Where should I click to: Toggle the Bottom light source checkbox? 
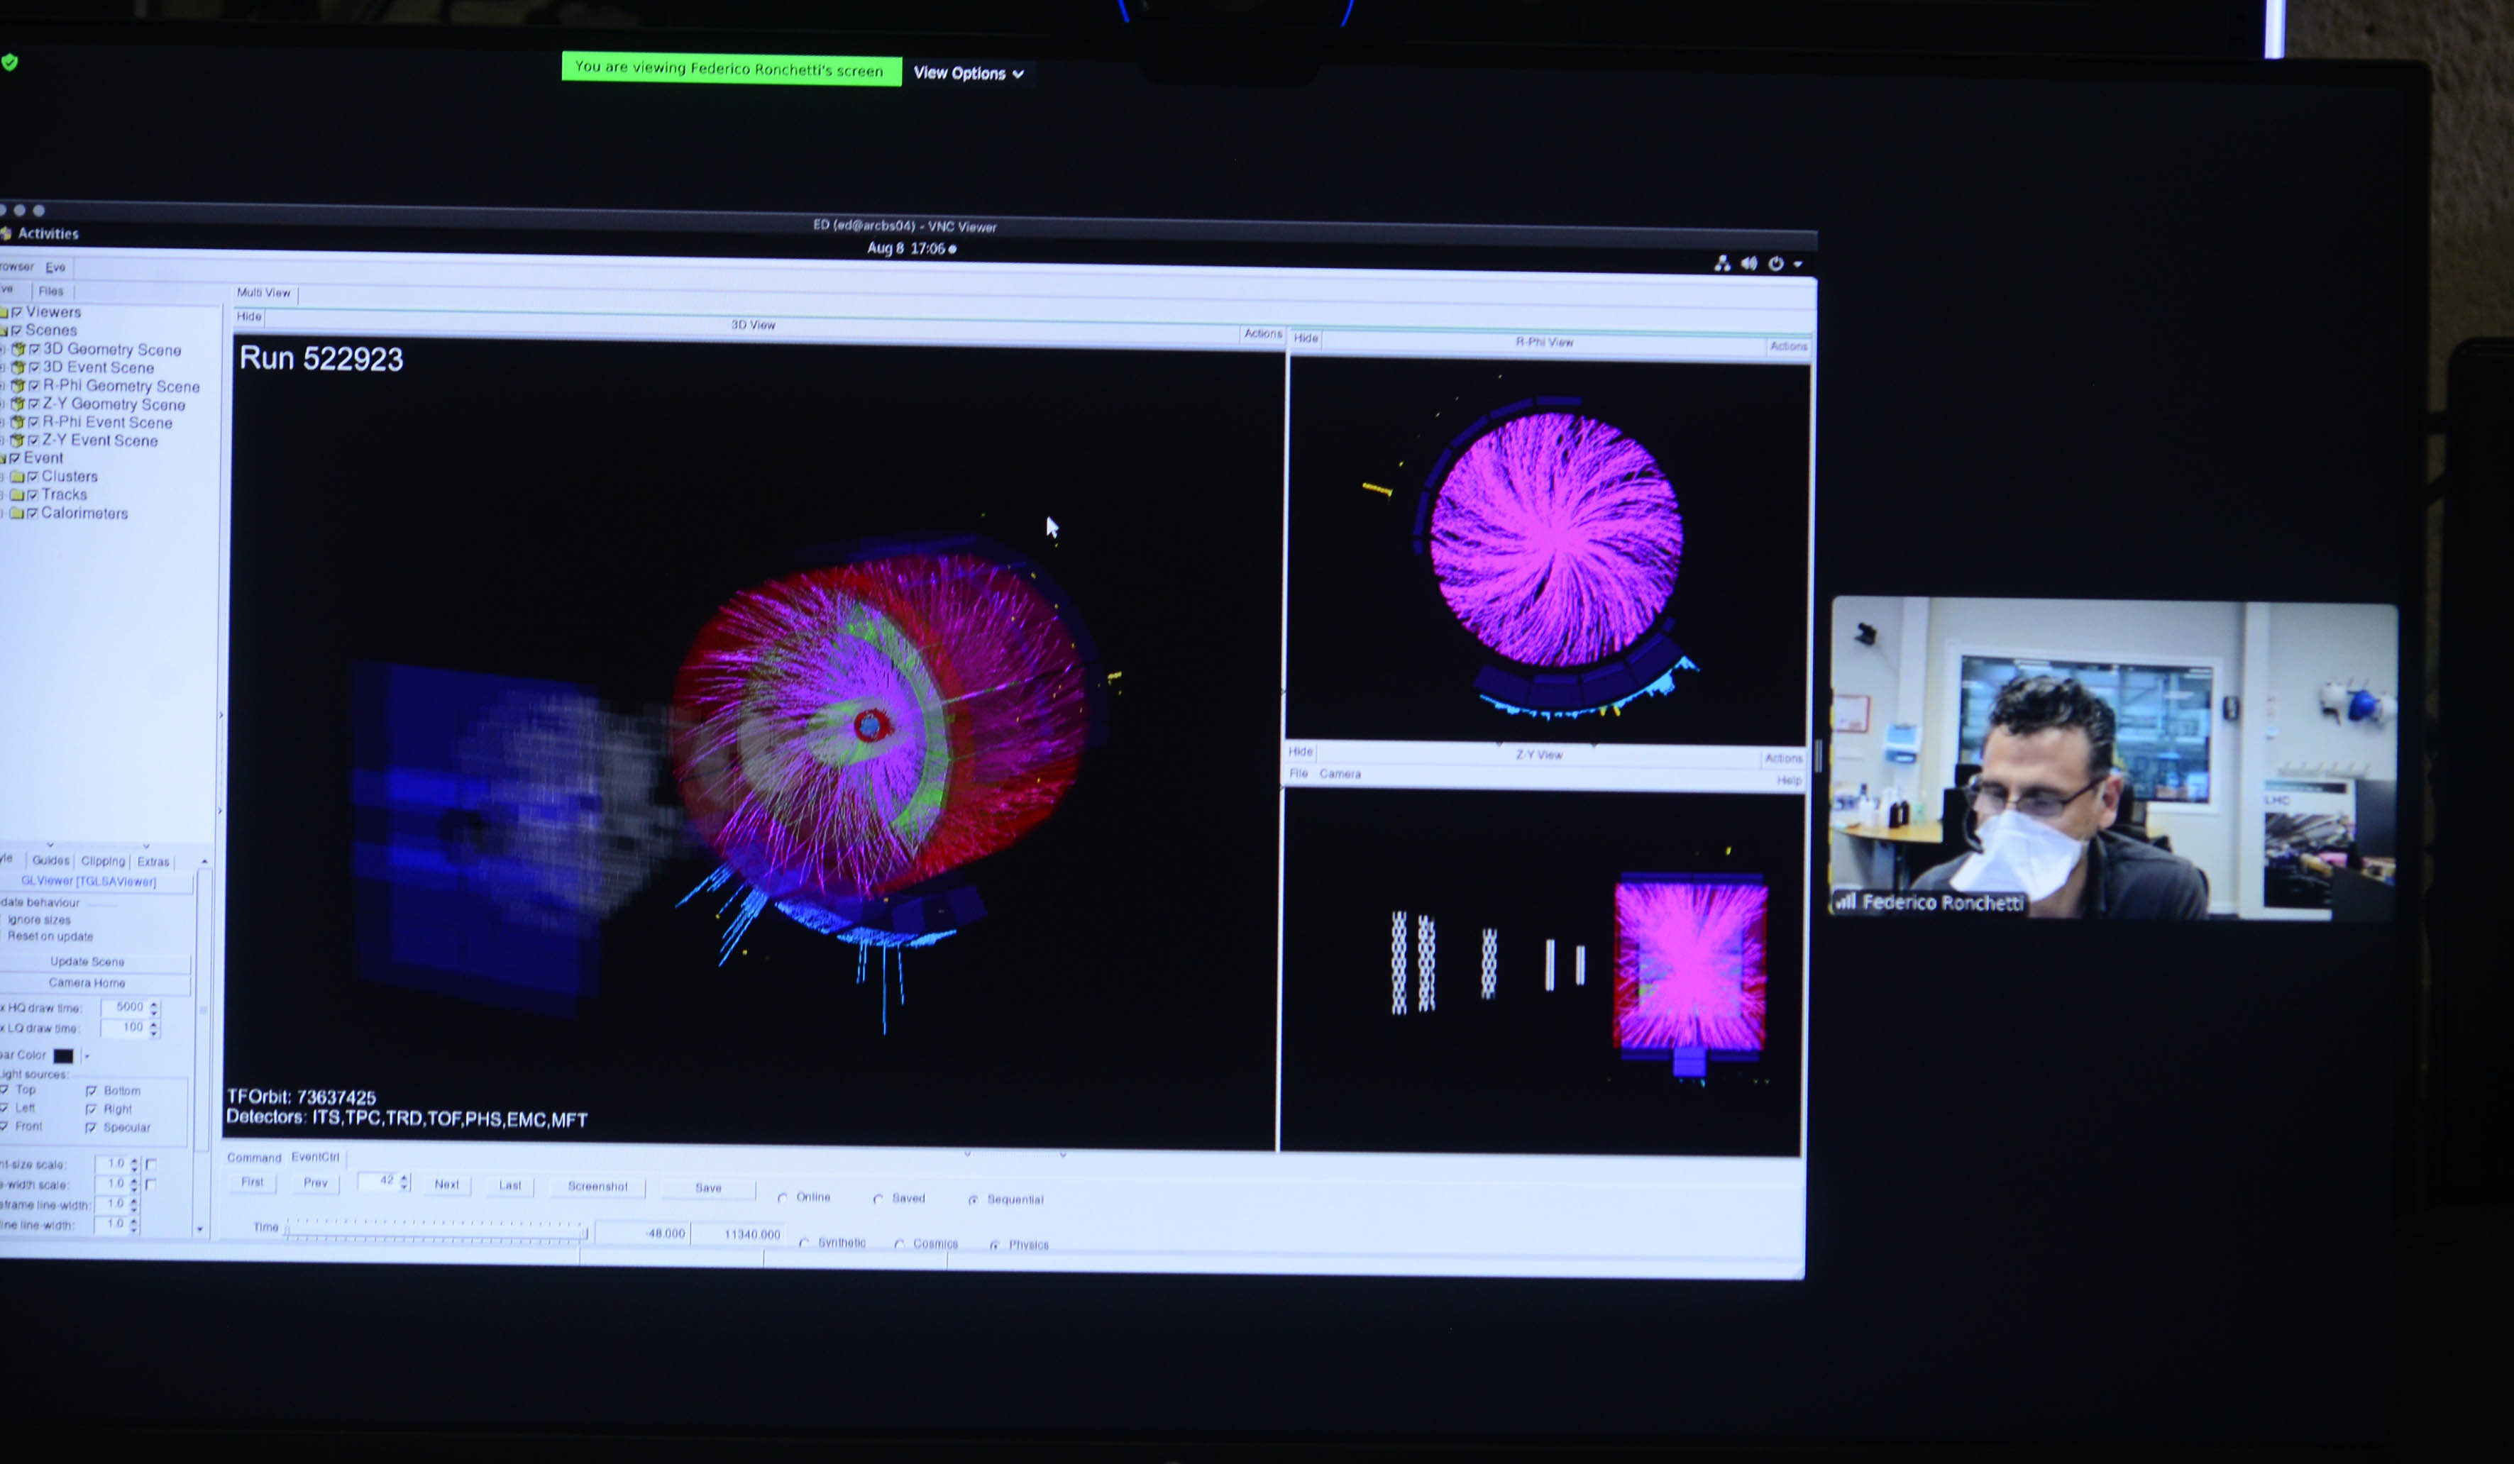[x=91, y=1091]
